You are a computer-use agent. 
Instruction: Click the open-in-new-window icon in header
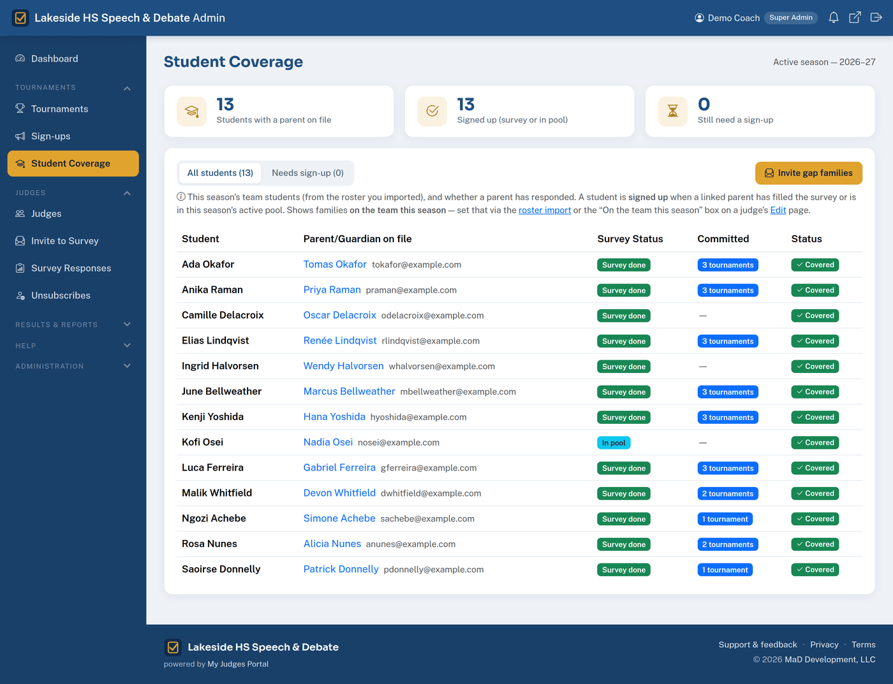pyautogui.click(x=855, y=18)
